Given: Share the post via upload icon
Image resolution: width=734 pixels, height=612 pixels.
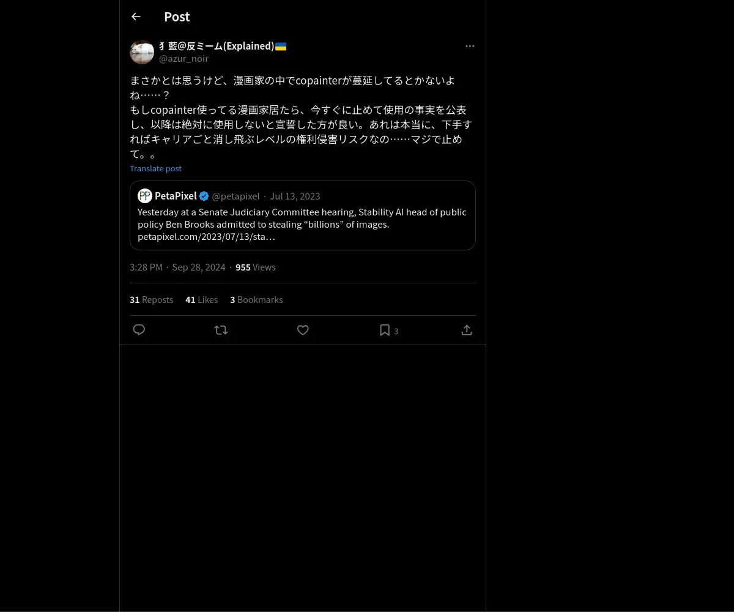Looking at the screenshot, I should point(467,330).
